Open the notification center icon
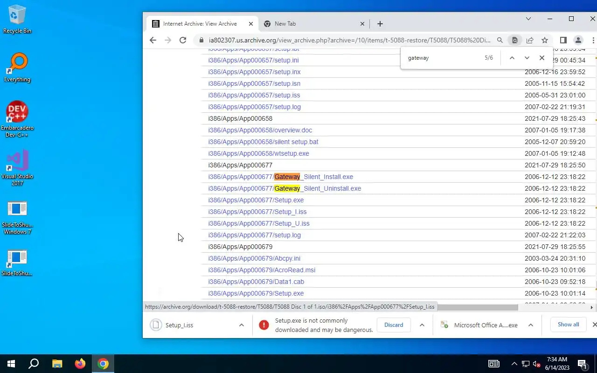The height and width of the screenshot is (373, 597). [583, 364]
